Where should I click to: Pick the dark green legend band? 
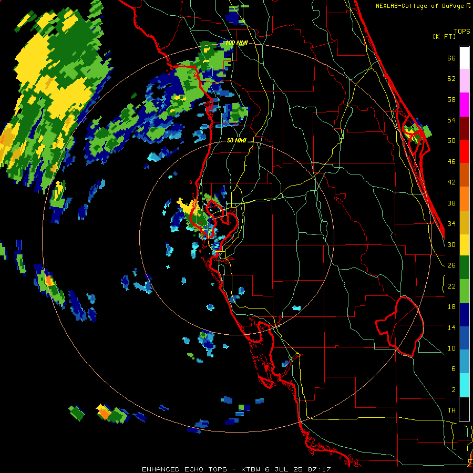[x=464, y=268]
